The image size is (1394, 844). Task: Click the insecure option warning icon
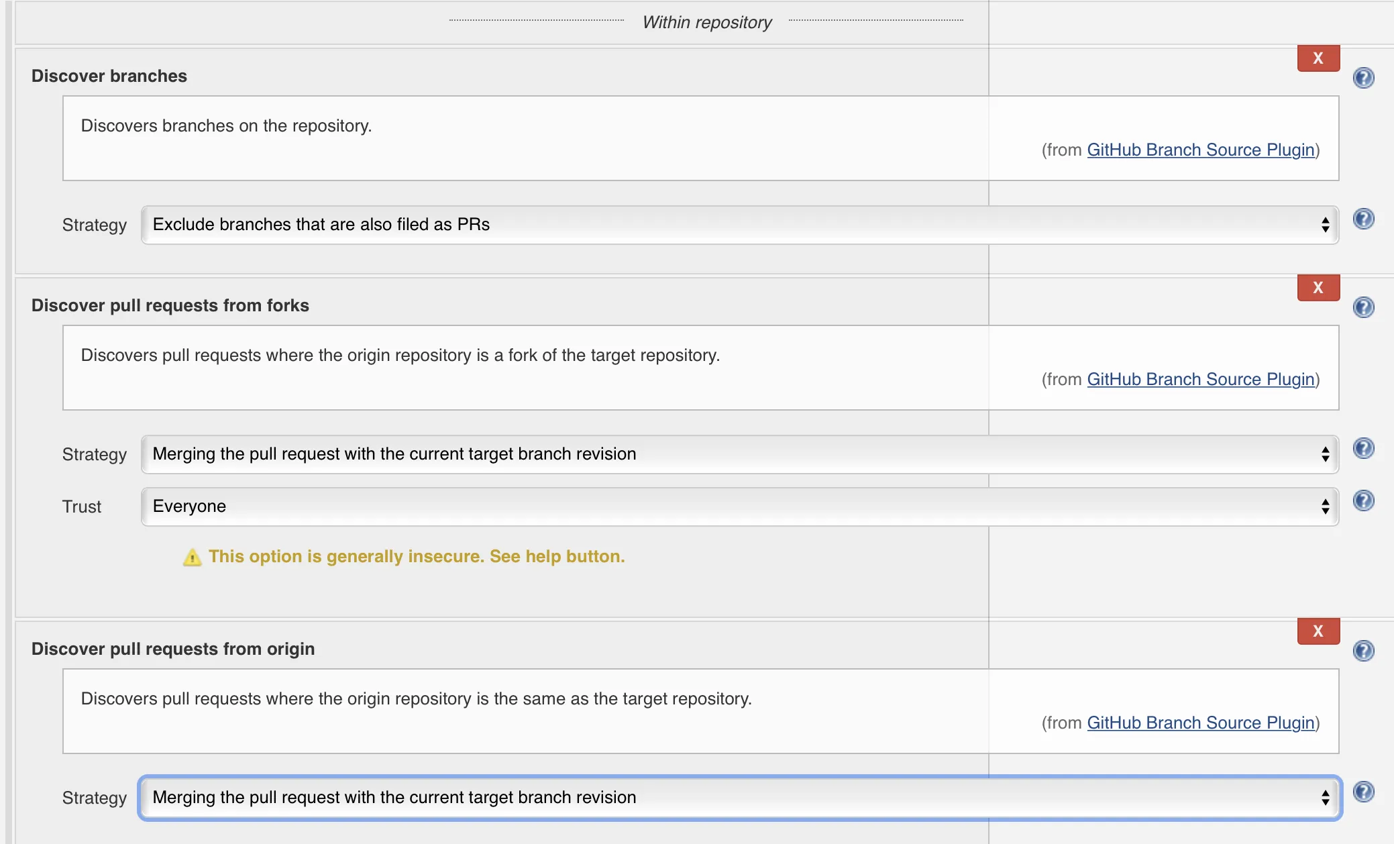[x=192, y=557]
